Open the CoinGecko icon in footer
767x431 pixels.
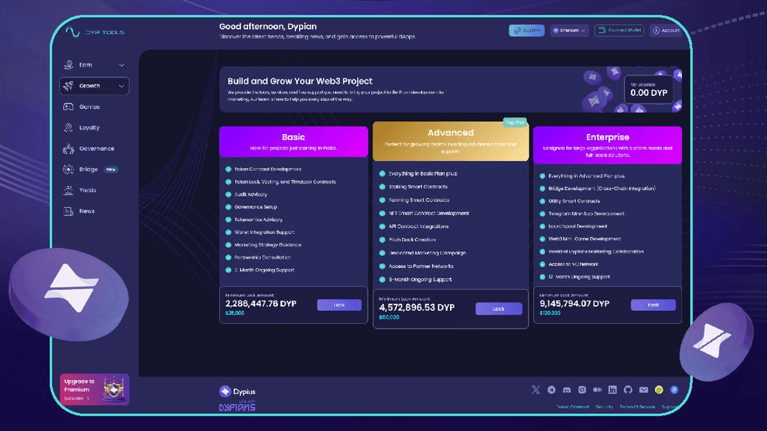[659, 389]
